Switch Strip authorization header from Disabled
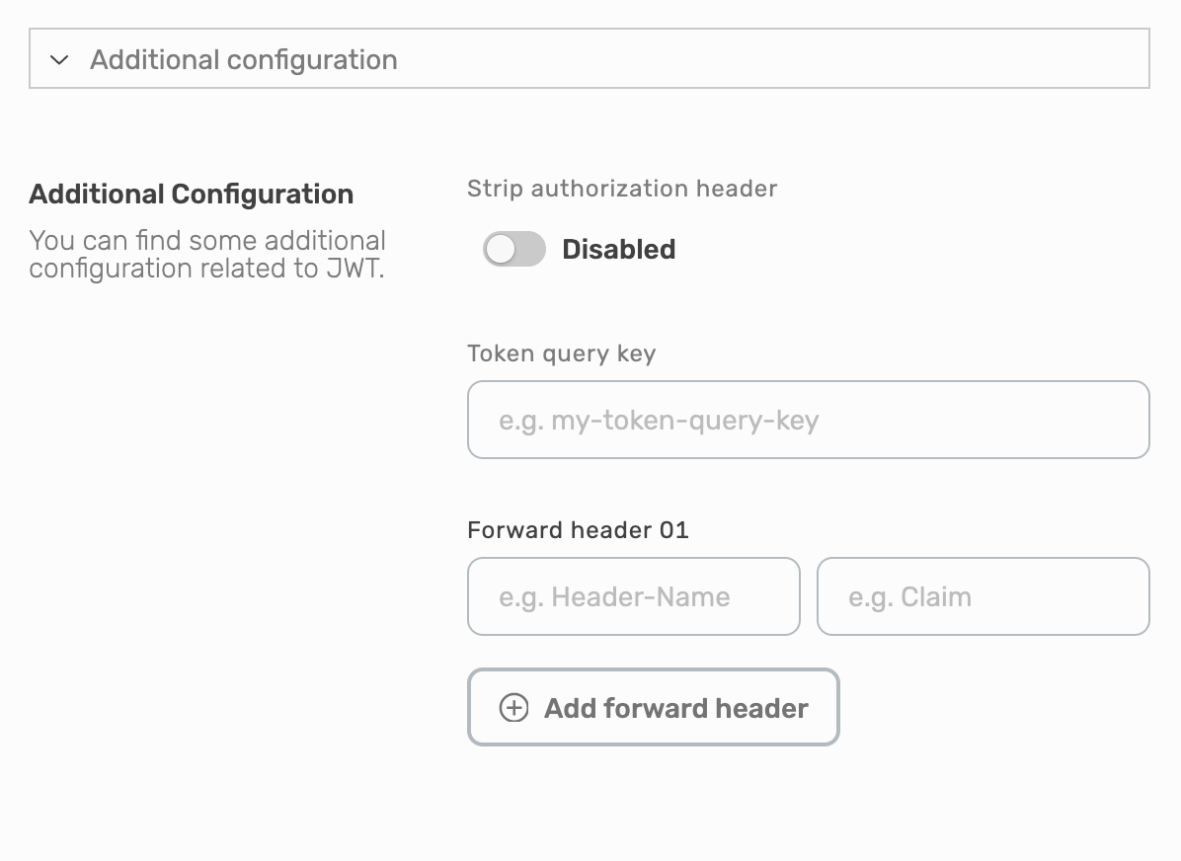This screenshot has width=1181, height=861. (513, 249)
